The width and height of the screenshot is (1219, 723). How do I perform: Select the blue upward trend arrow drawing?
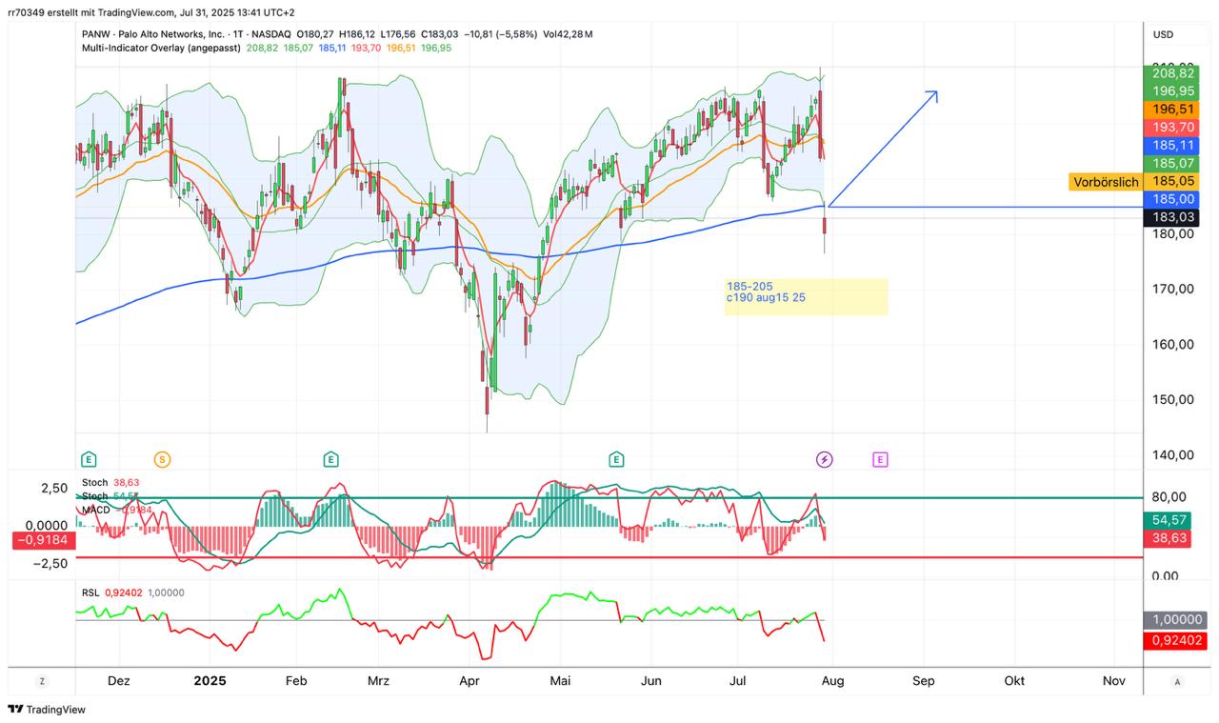pyautogui.click(x=886, y=147)
